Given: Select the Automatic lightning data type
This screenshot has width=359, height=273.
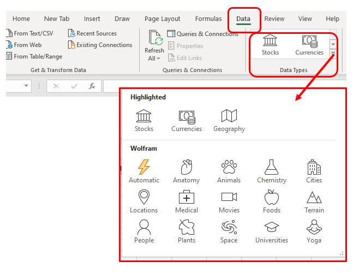Looking at the screenshot, I should (144, 171).
